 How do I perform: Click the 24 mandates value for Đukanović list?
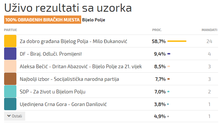pyautogui.click(x=209, y=41)
